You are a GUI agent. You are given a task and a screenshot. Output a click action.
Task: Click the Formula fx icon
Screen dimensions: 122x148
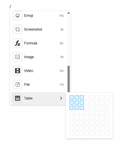(18, 43)
